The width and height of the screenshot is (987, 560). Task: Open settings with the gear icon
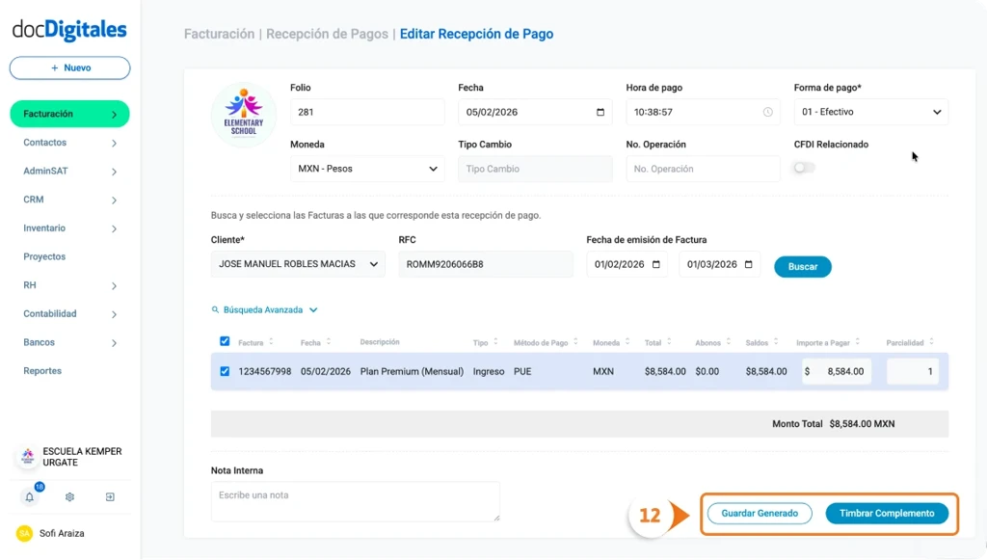(69, 496)
